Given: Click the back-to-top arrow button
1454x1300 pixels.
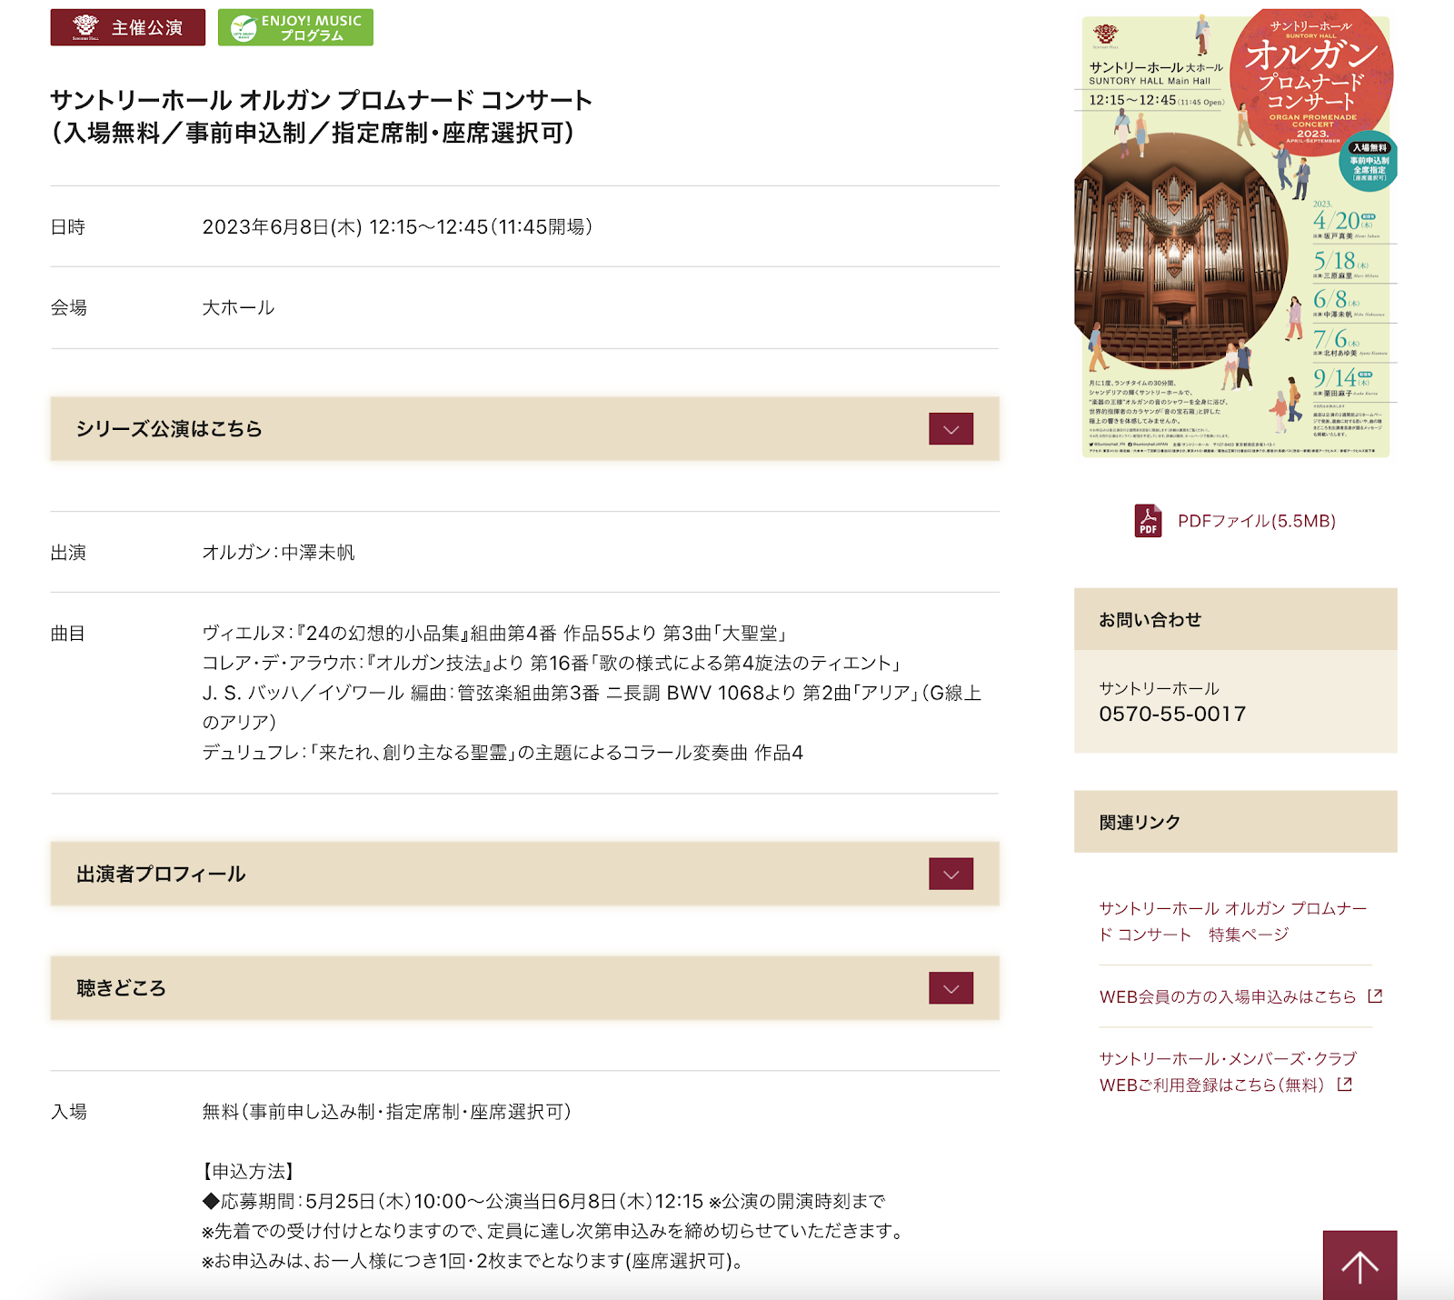Looking at the screenshot, I should tap(1360, 1265).
